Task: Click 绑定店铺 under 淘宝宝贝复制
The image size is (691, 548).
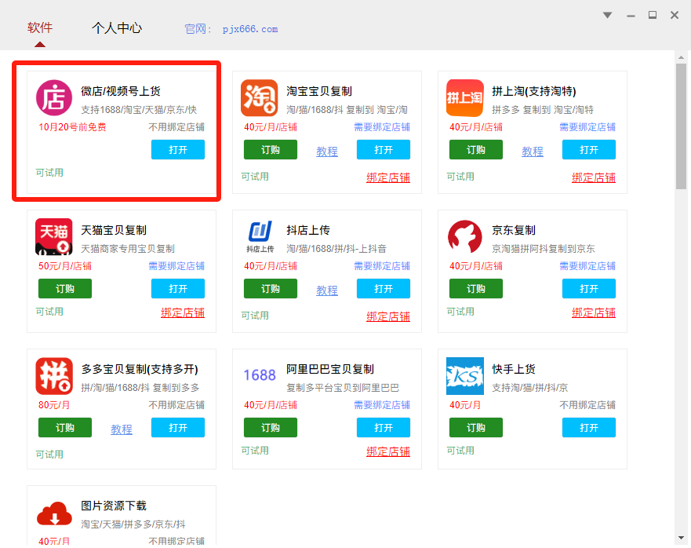Action: point(388,177)
